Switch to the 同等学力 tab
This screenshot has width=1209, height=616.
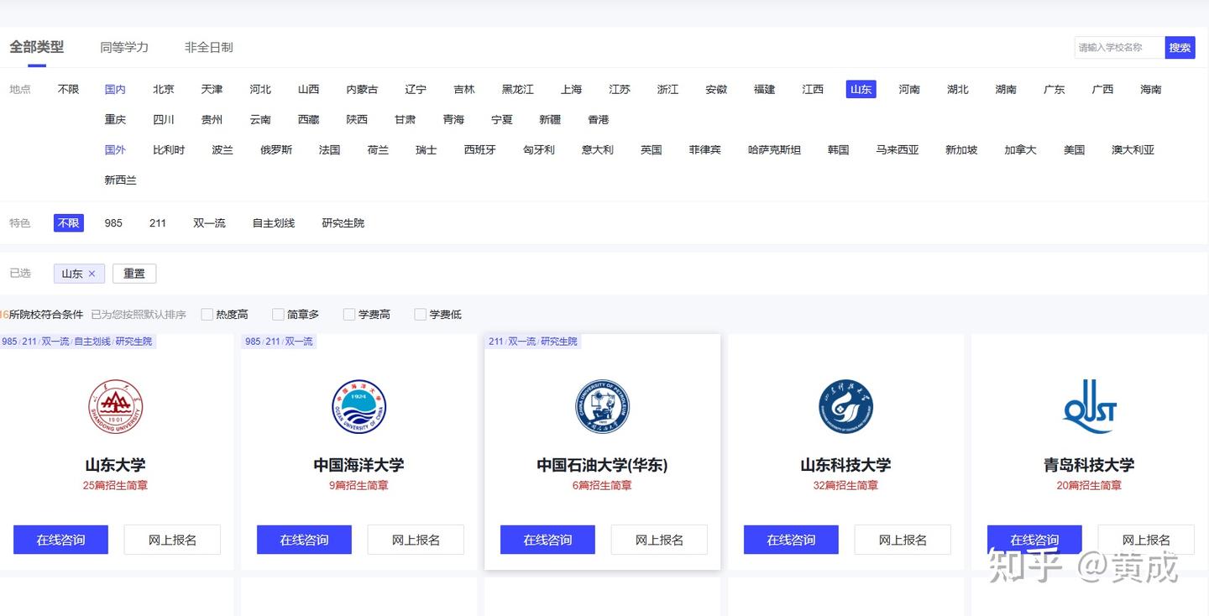pyautogui.click(x=124, y=48)
